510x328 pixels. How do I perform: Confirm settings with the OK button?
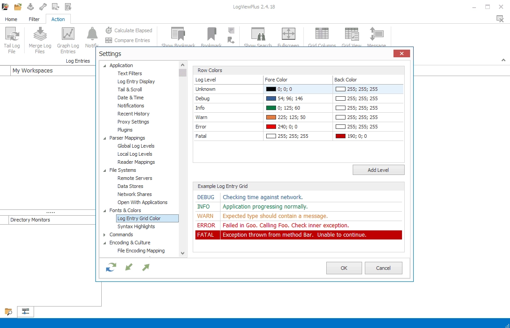(344, 268)
